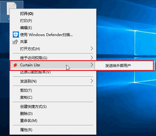Choose 删除(D) to delete the file
The height and width of the screenshot is (136, 156).
pyautogui.click(x=53, y=114)
